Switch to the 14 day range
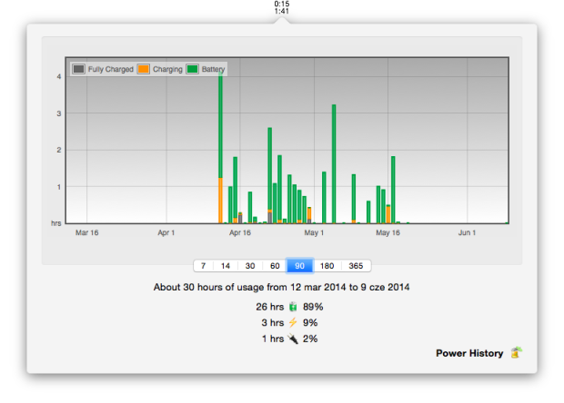Screen dimensions: 564x403 (226, 266)
